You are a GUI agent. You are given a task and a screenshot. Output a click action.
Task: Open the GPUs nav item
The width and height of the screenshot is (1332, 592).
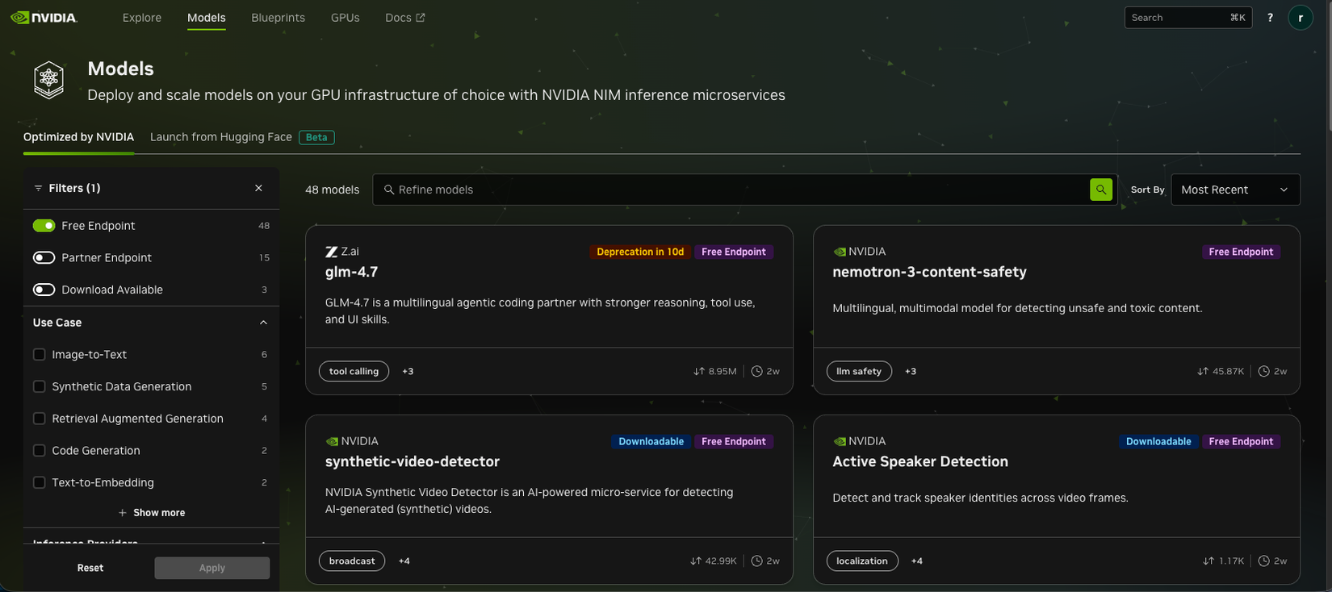tap(345, 18)
